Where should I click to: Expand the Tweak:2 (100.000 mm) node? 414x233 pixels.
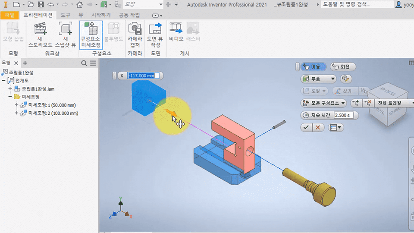click(16, 113)
